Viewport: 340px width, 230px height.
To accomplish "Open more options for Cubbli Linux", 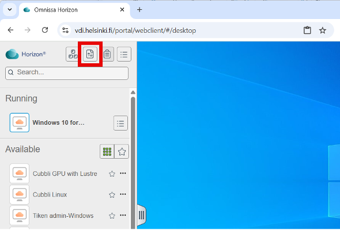I will 123,194.
